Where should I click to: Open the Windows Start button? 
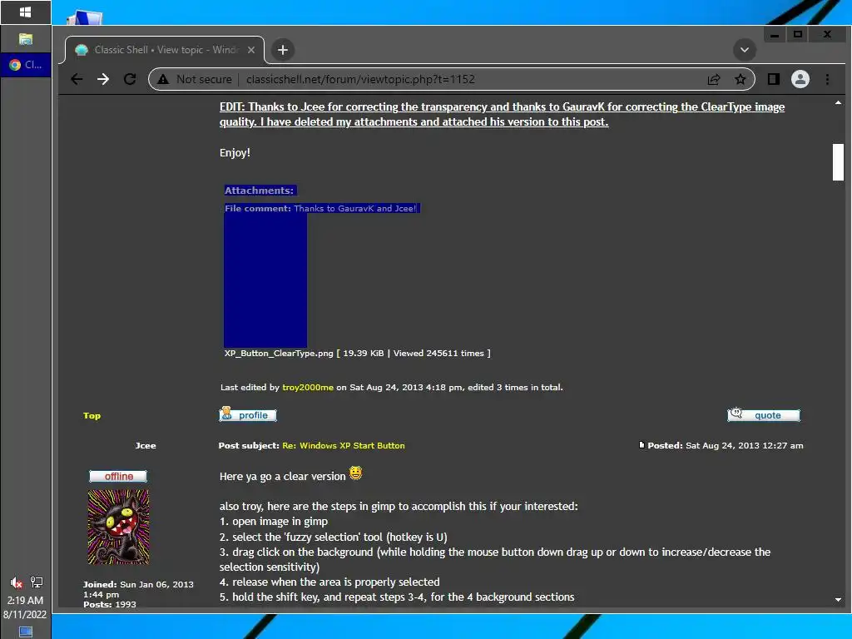click(x=26, y=12)
